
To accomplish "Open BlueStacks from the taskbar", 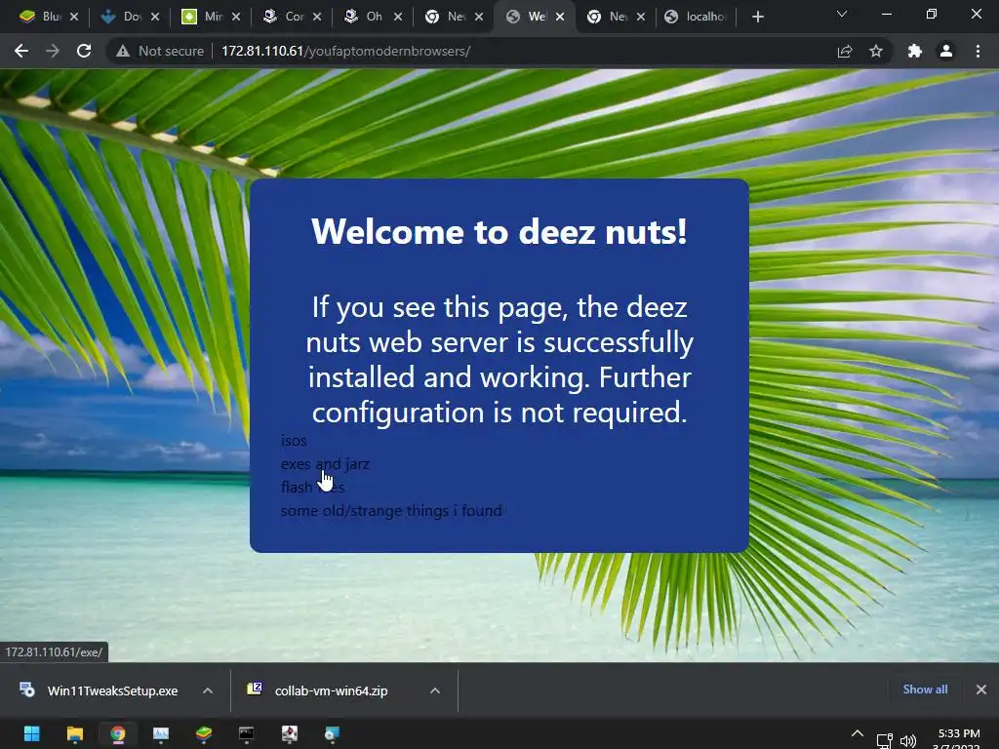I will 204,733.
